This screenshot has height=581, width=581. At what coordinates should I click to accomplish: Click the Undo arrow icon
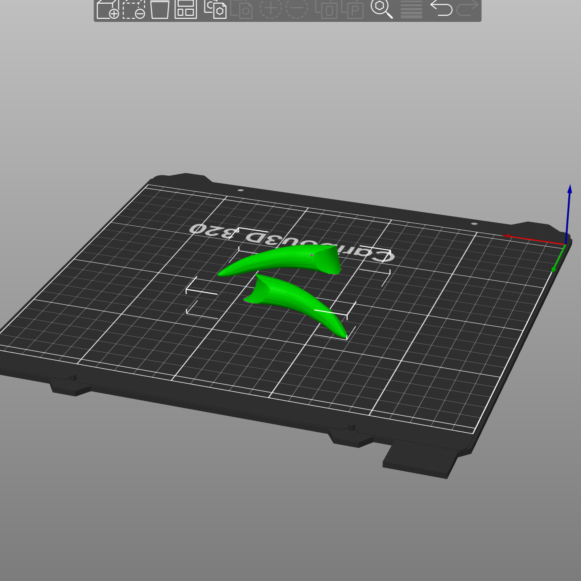point(441,9)
